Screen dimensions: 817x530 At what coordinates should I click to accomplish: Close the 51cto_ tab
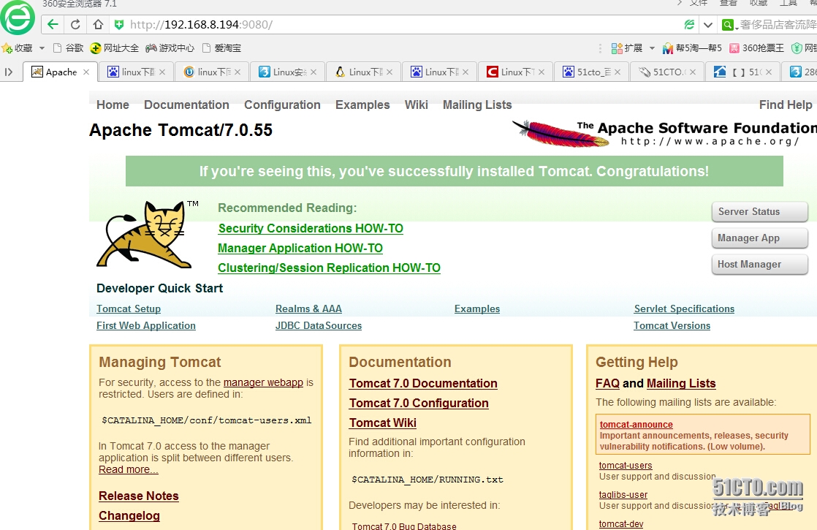(617, 72)
